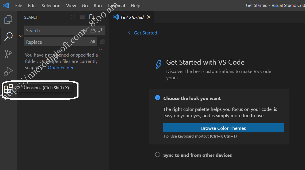
Task: Open the Source Control view
Action: 8,54
